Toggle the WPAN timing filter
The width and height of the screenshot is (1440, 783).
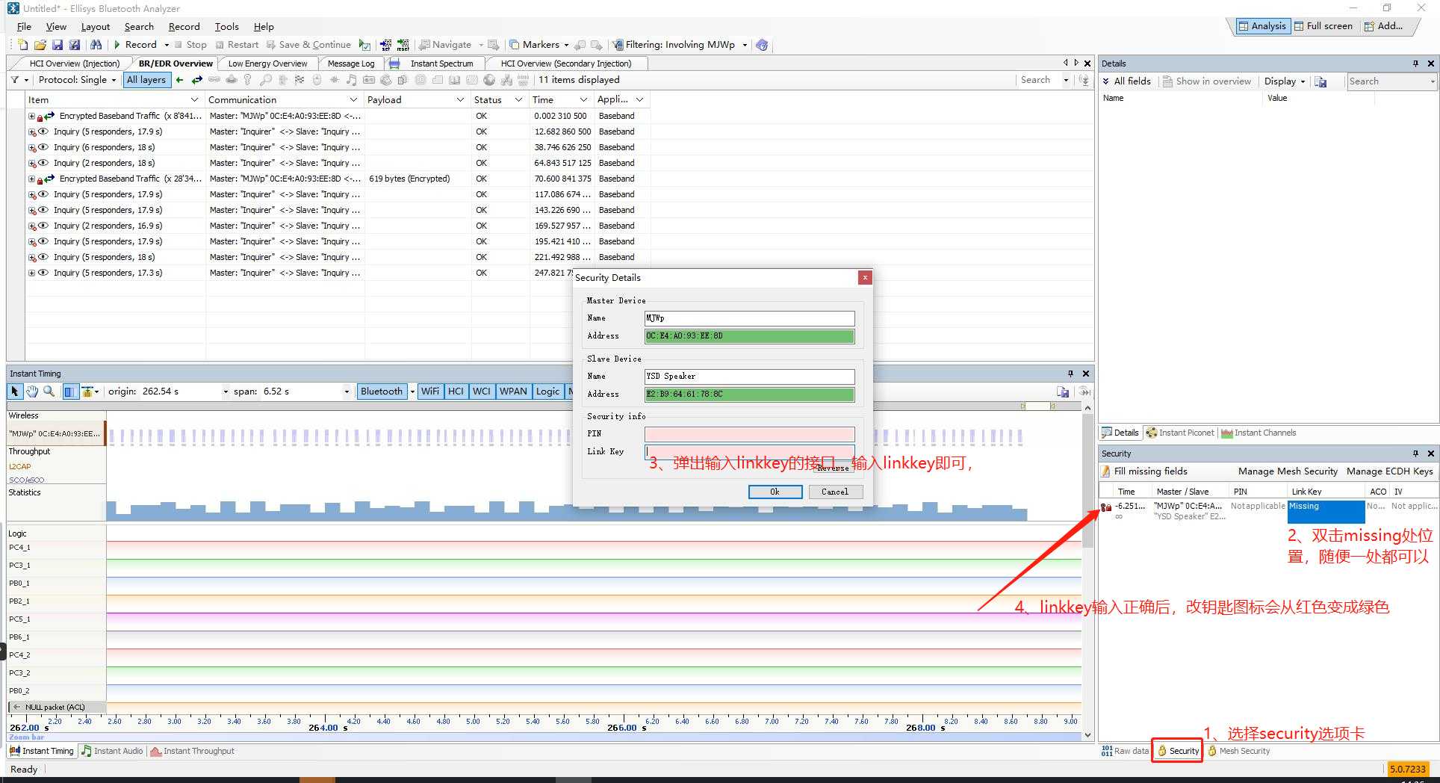[x=513, y=391]
